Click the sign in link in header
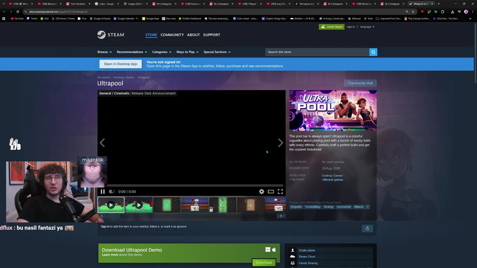The image size is (477, 268). (x=351, y=27)
